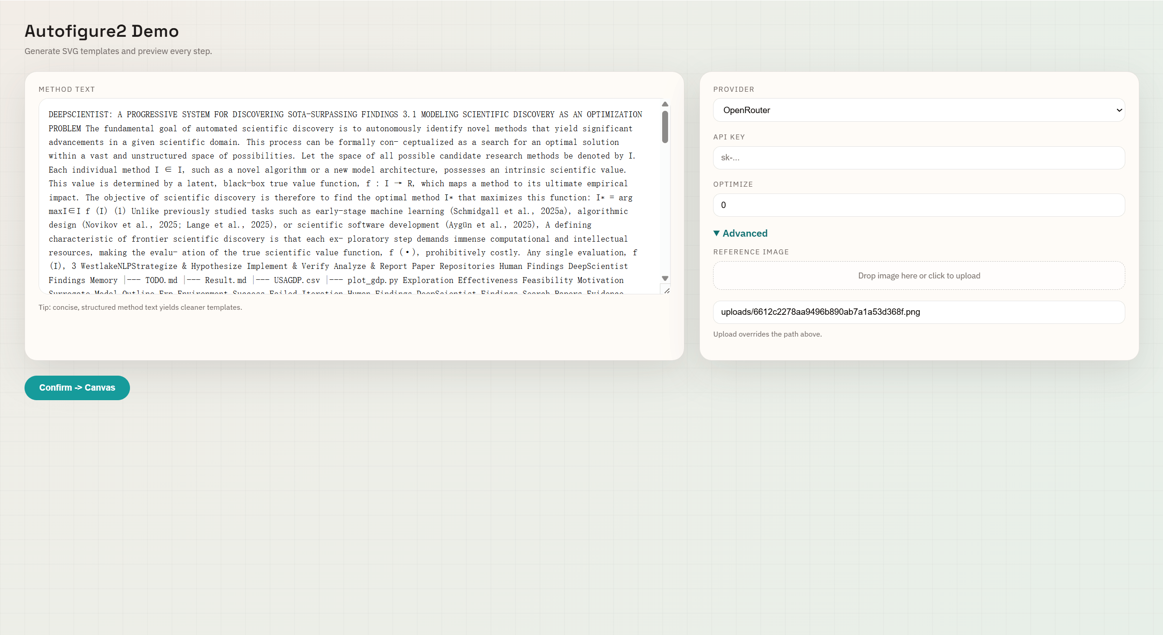Focus the API Key sk-... field
Image resolution: width=1163 pixels, height=635 pixels.
click(918, 158)
